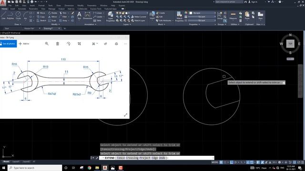Open the Output ribbon tab
This screenshot has width=305, height=171.
click(x=61, y=9)
